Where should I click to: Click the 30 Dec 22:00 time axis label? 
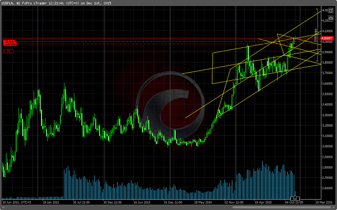point(112,202)
